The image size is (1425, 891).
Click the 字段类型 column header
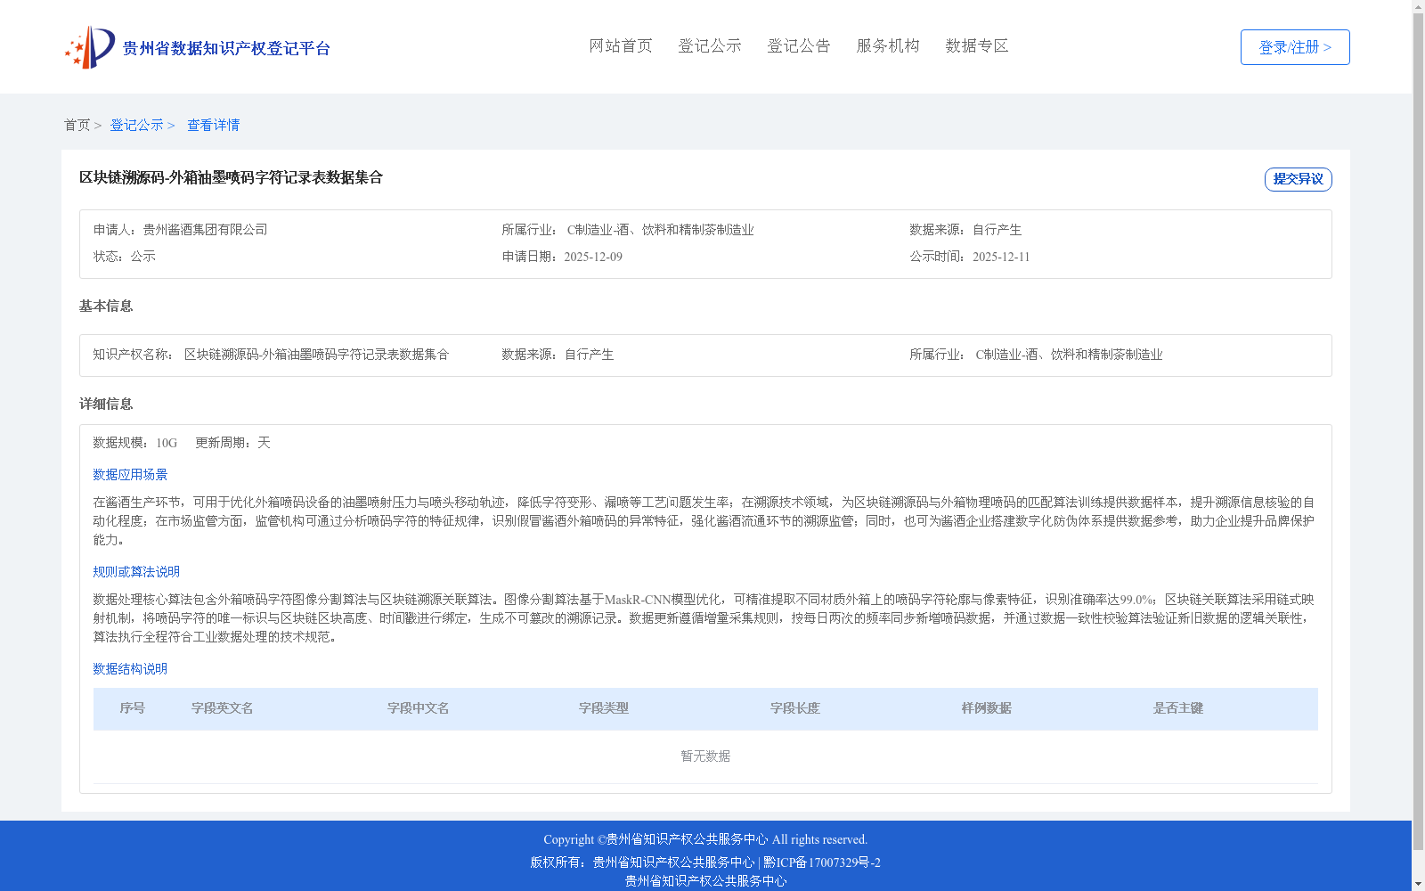[604, 708]
